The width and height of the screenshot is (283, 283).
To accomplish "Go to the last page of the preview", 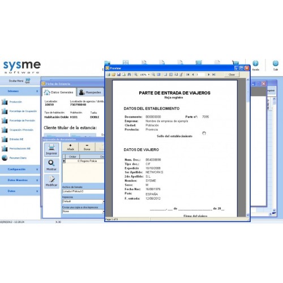I will [x=214, y=75].
